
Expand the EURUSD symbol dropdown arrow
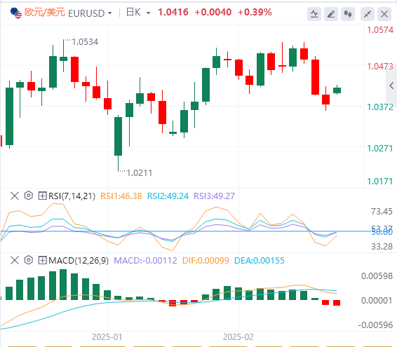(110, 13)
